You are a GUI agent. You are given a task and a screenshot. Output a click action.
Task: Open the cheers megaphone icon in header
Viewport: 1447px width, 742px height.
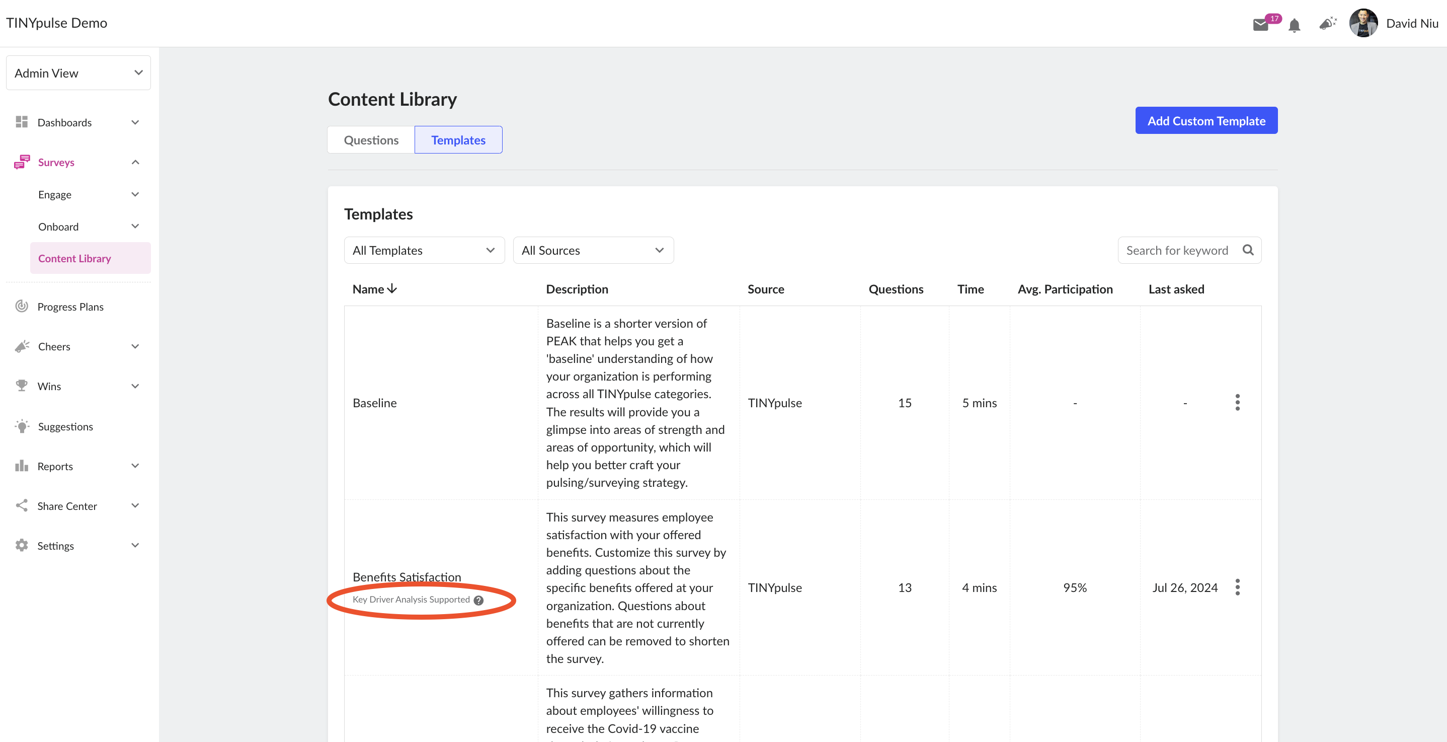[1328, 24]
